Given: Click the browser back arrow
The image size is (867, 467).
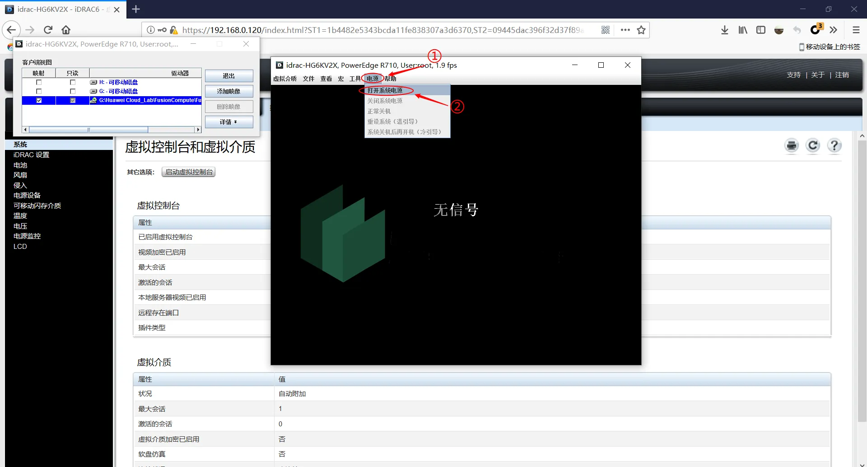Looking at the screenshot, I should click(x=11, y=30).
